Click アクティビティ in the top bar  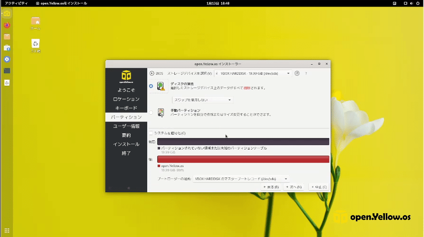pos(16,3)
